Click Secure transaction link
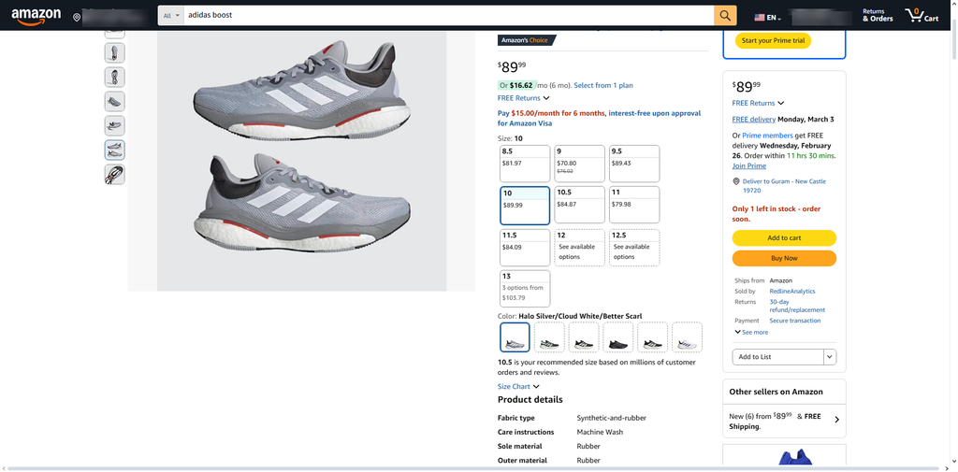 [795, 321]
